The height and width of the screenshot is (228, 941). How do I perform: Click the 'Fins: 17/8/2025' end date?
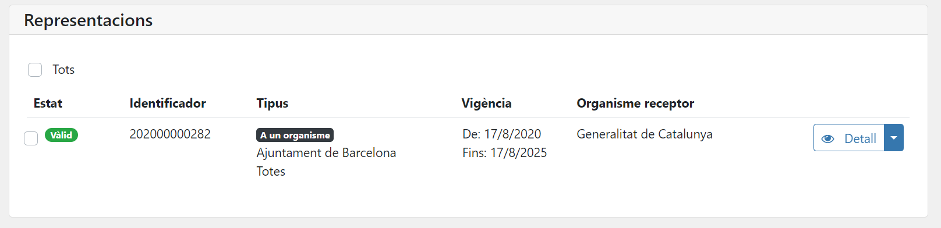click(505, 152)
